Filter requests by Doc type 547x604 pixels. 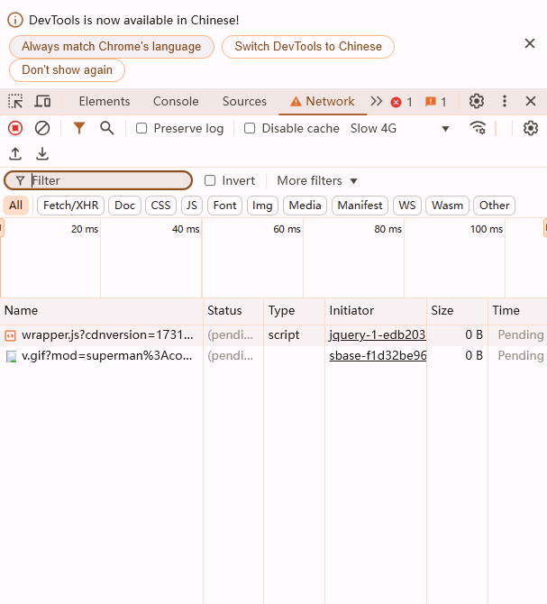(x=124, y=206)
